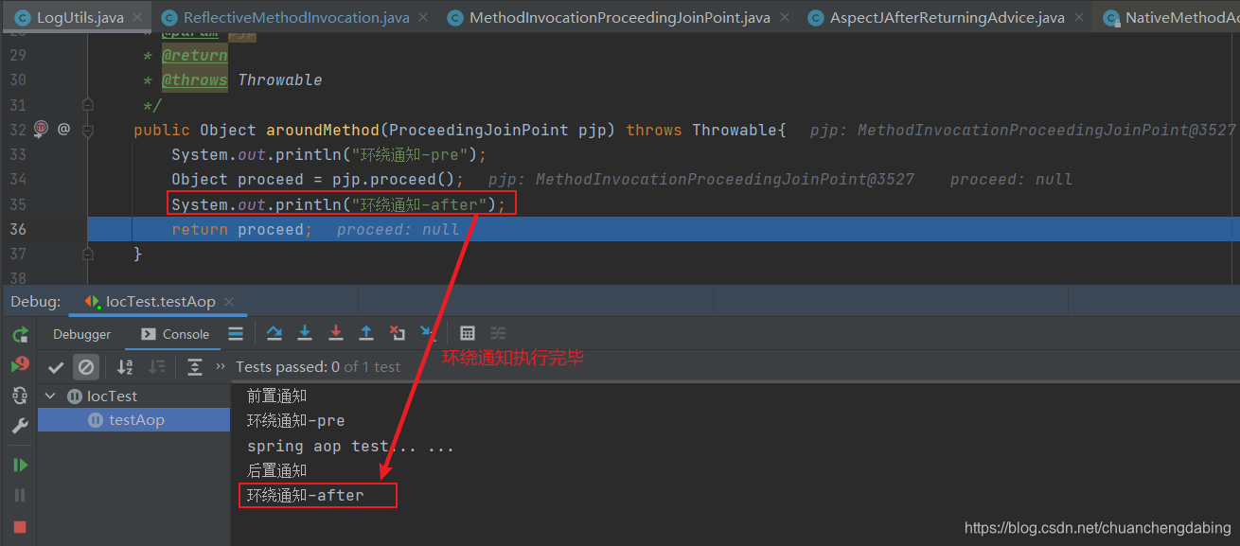Toggle Show Ignored tests icon
This screenshot has width=1240, height=546.
click(x=86, y=367)
